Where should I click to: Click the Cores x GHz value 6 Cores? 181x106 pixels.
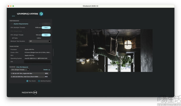[38, 52]
